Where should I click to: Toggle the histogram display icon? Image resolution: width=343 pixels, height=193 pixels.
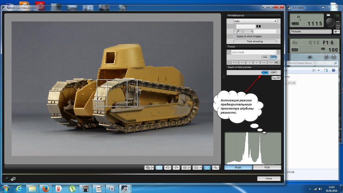pos(207,168)
